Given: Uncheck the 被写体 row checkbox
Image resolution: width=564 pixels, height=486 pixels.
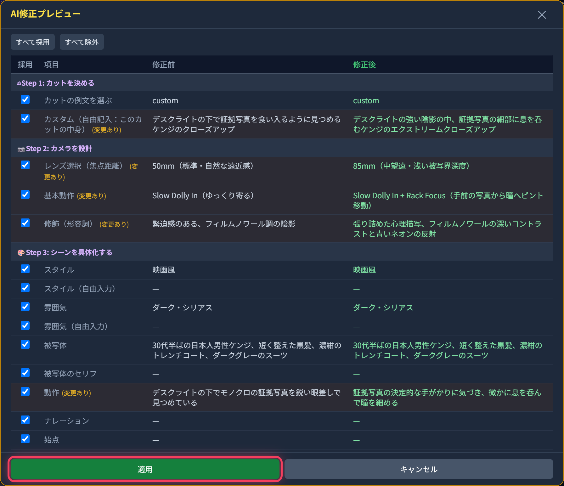Looking at the screenshot, I should pyautogui.click(x=25, y=345).
